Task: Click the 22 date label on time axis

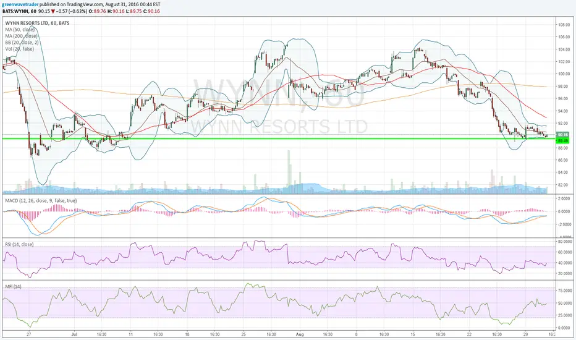Action: click(x=469, y=334)
